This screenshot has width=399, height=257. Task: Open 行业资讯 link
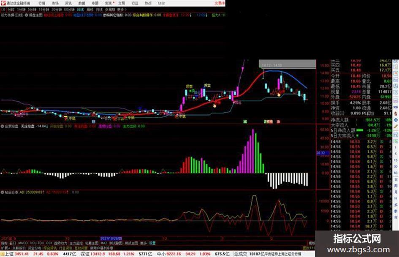point(65,248)
